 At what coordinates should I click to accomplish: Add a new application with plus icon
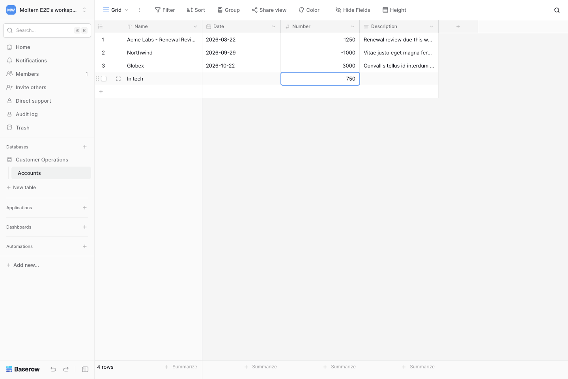(x=85, y=208)
